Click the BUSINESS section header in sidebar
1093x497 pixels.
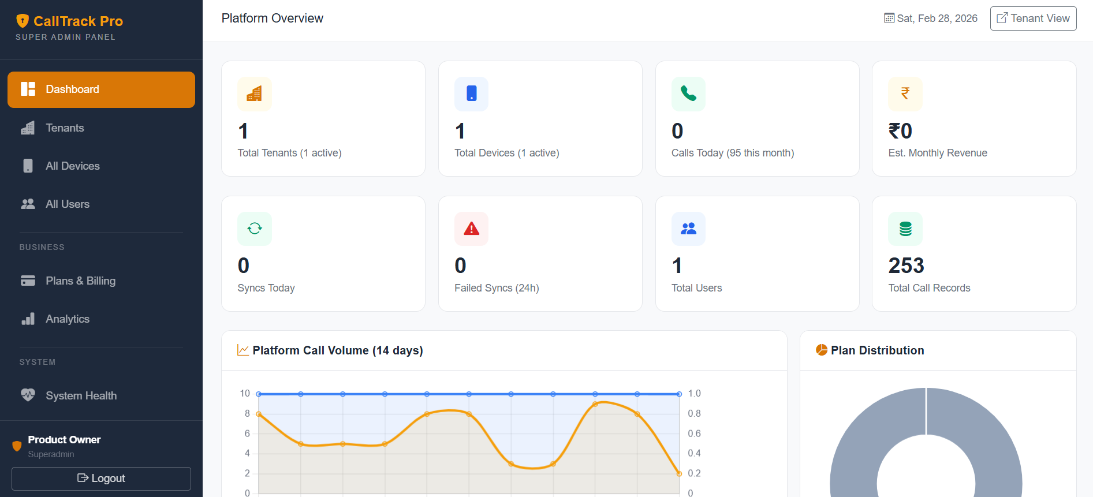pos(42,247)
